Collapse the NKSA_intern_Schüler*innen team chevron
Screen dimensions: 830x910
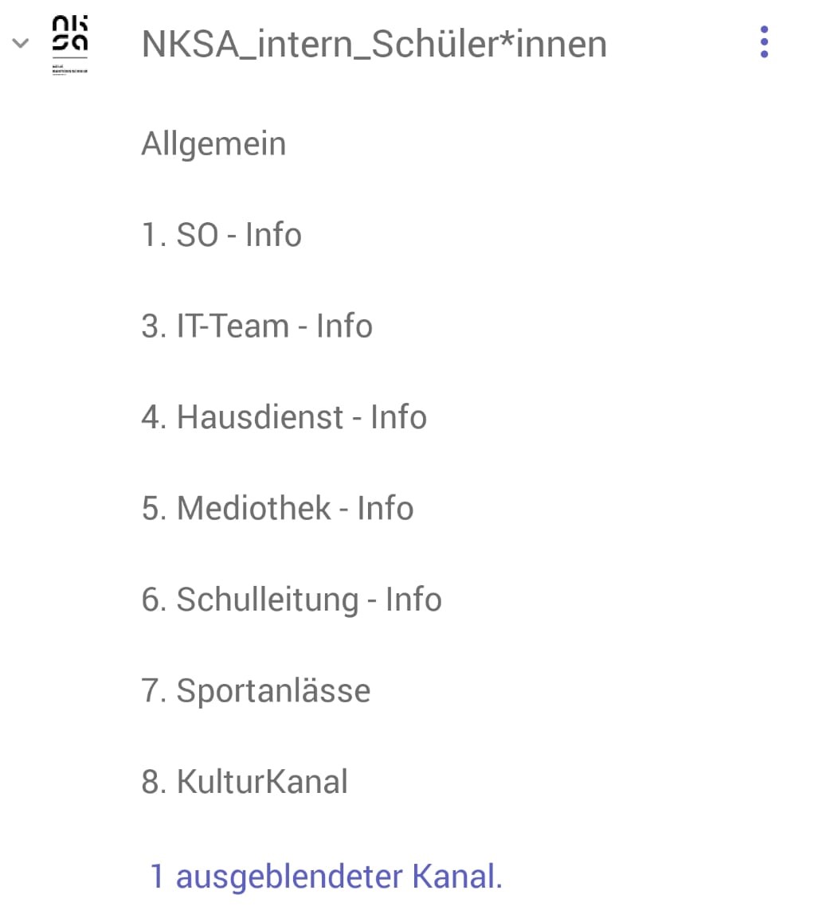(x=21, y=43)
